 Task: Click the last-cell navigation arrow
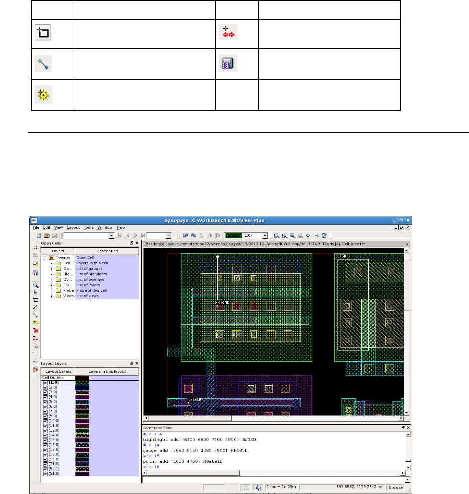[143, 235]
